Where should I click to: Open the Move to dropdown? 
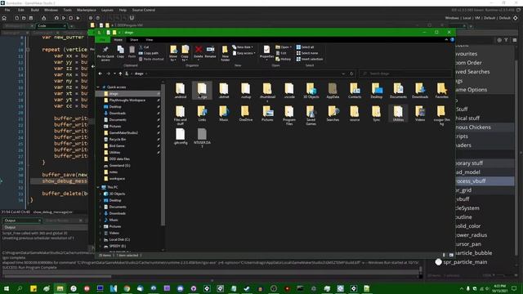pyautogui.click(x=173, y=53)
